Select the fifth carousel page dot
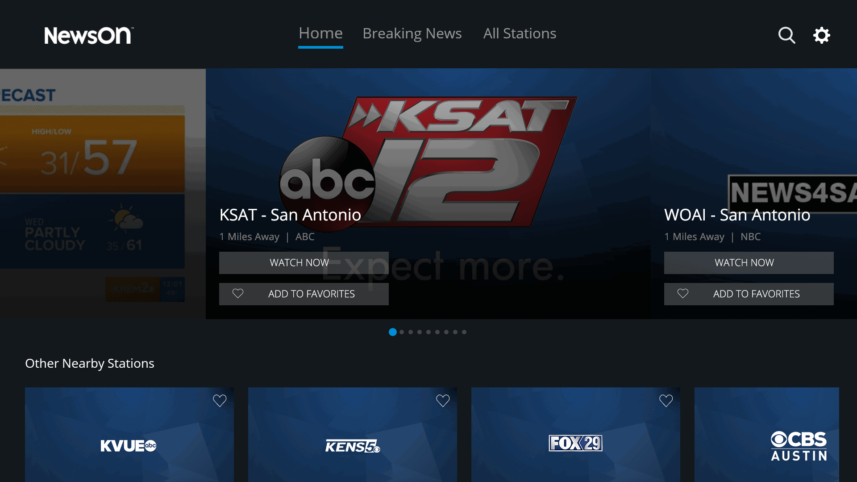Viewport: 857px width, 482px height. point(428,332)
